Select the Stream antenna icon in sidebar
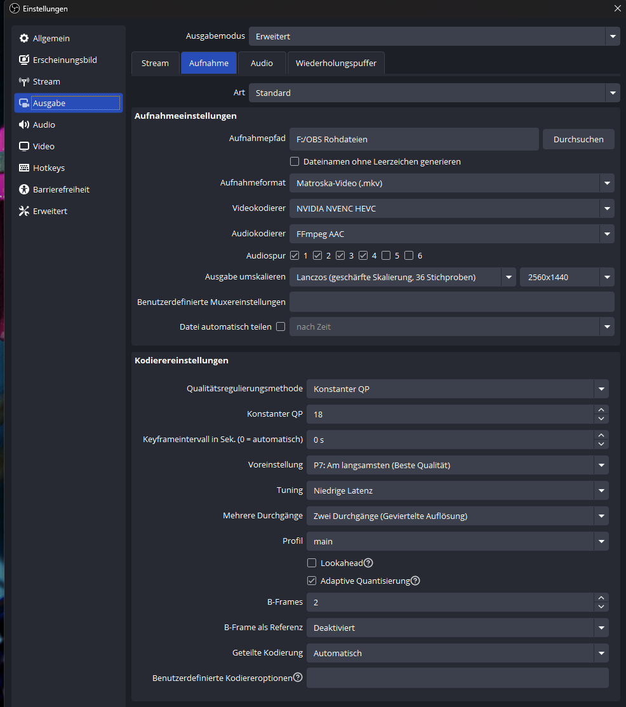The width and height of the screenshot is (626, 707). coord(24,82)
